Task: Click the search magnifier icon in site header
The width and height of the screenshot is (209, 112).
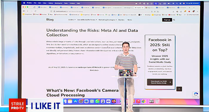Action: pyautogui.click(x=174, y=20)
